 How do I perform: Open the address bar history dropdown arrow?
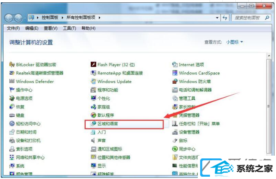[217, 18]
